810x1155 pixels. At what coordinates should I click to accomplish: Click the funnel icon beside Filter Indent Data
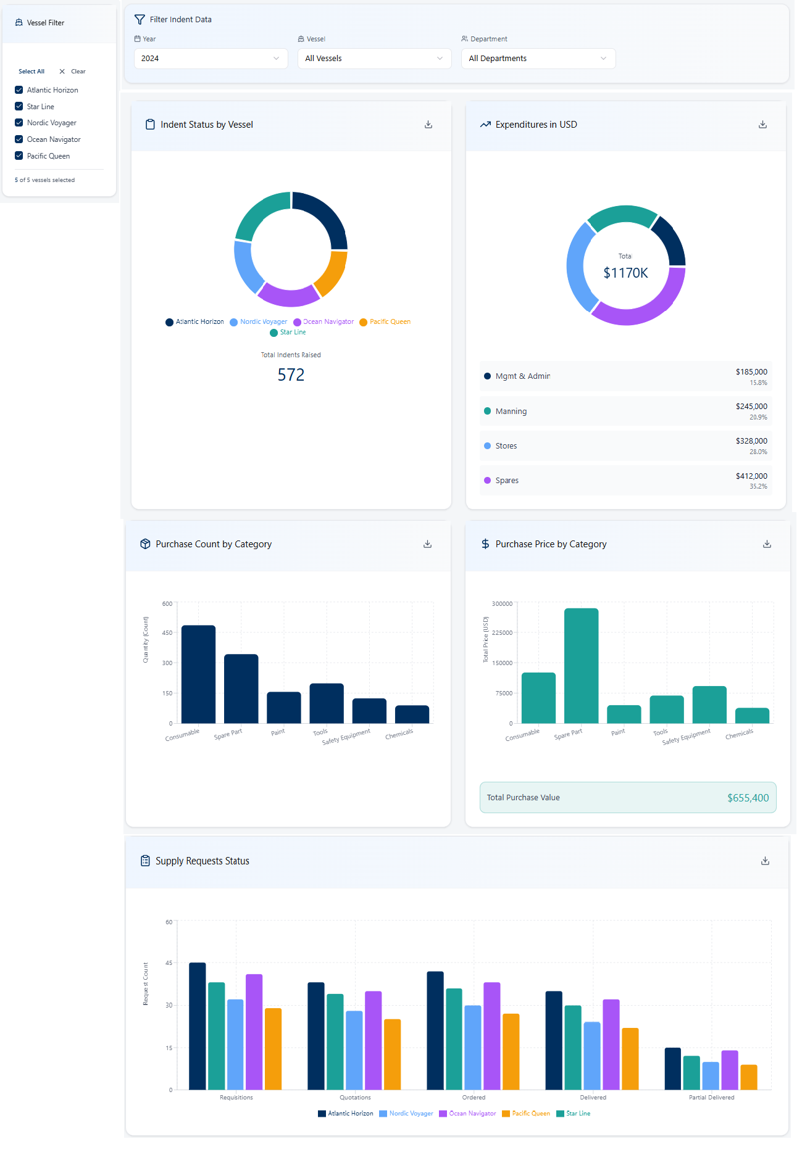pyautogui.click(x=140, y=20)
